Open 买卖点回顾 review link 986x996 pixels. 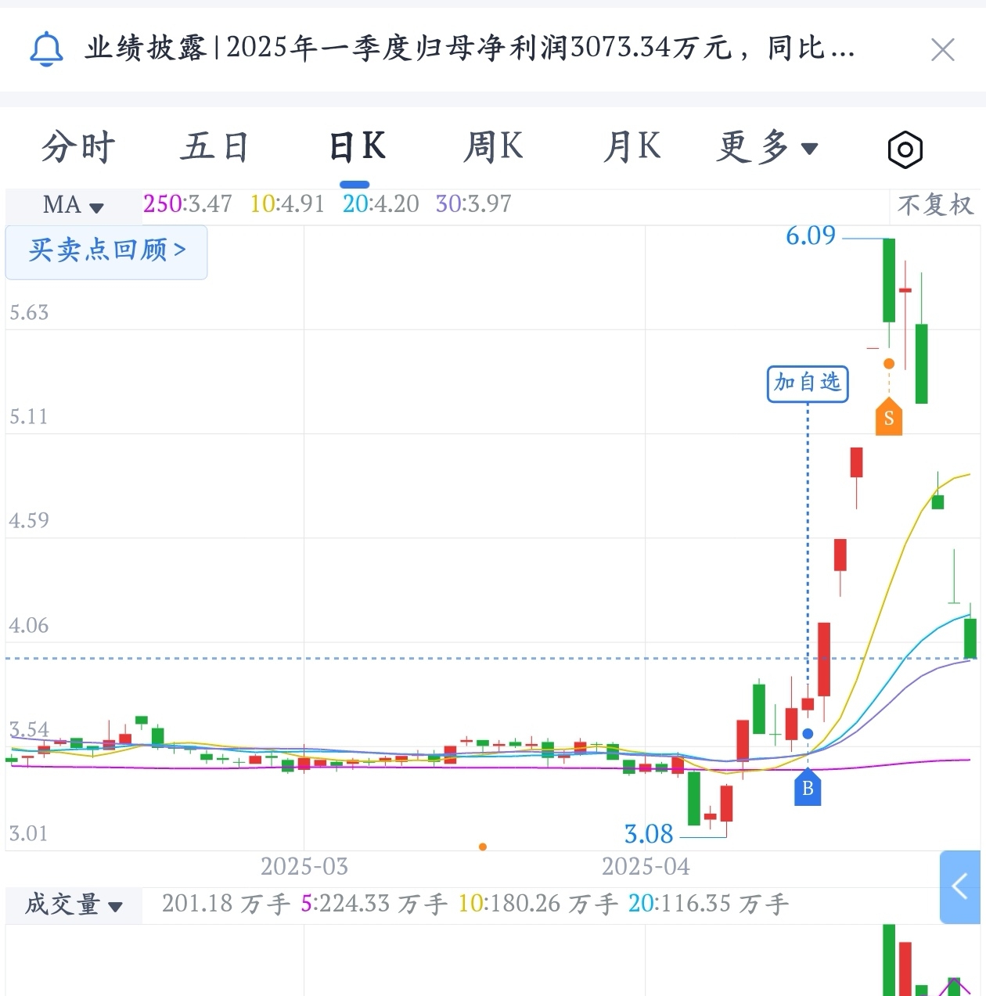106,251
